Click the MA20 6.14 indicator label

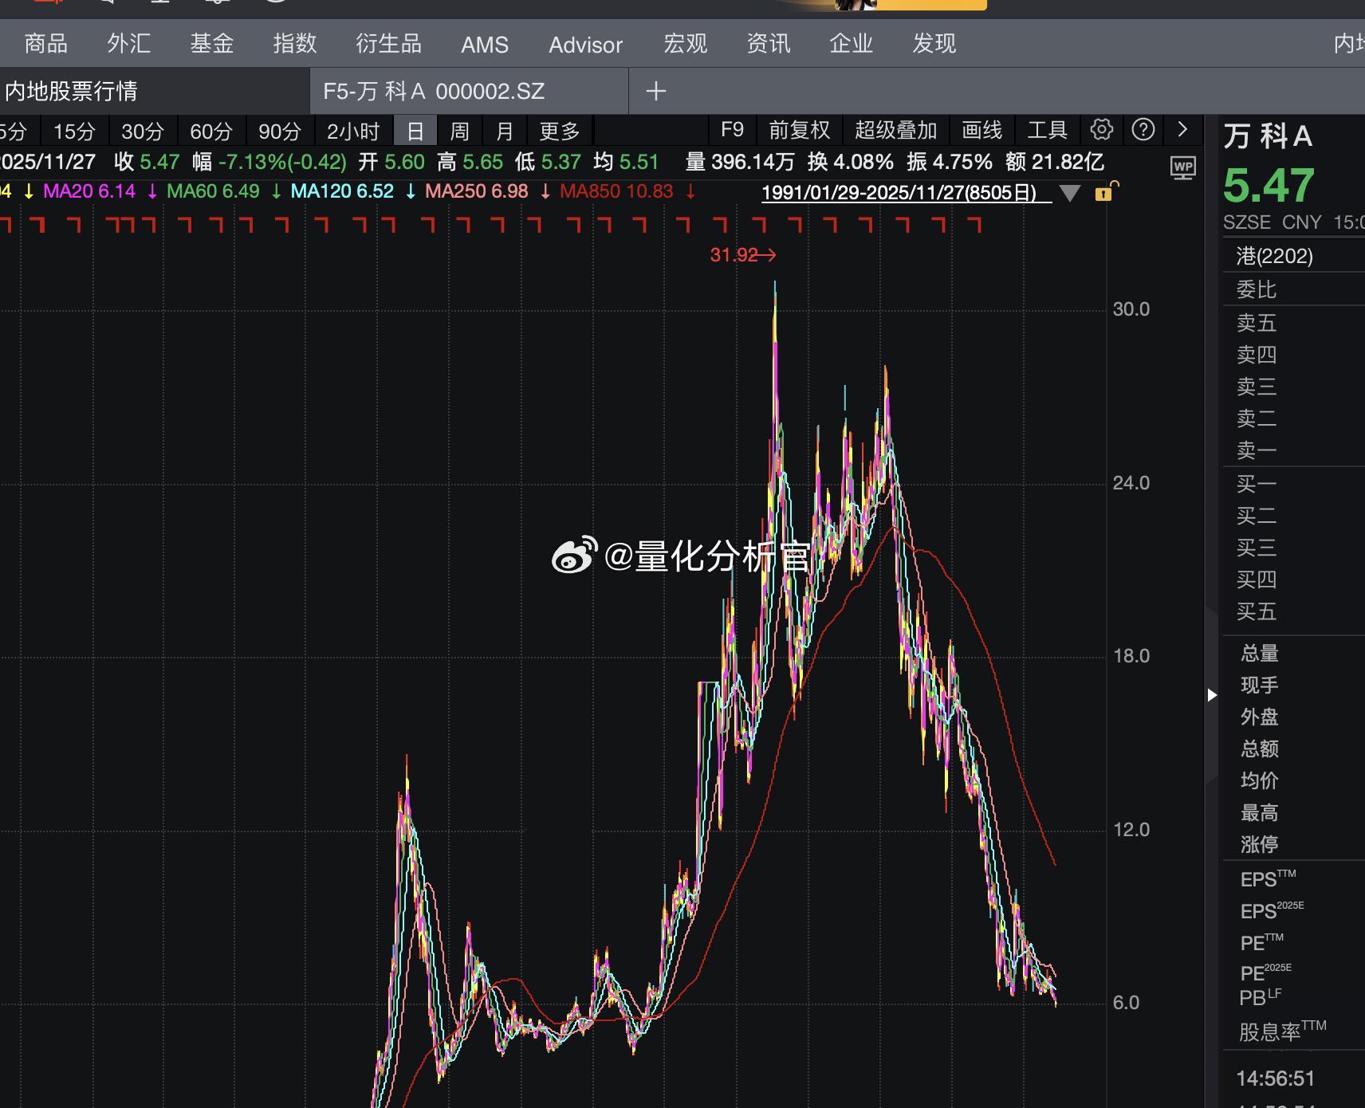pyautogui.click(x=89, y=191)
